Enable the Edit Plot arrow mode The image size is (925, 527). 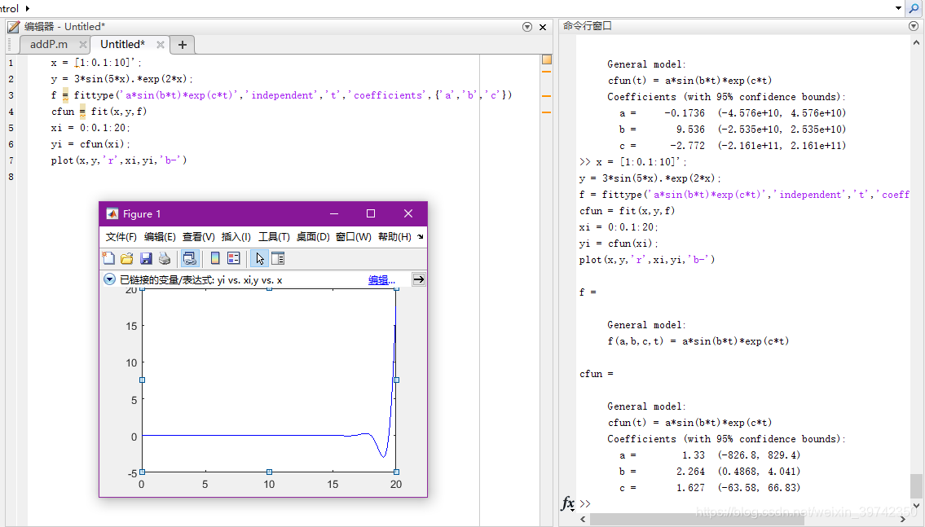(259, 257)
